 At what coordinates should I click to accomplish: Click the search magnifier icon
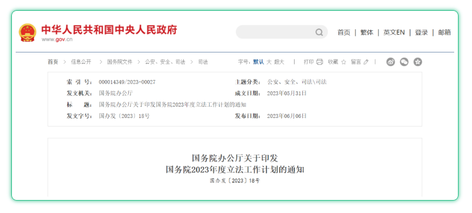(x=319, y=32)
